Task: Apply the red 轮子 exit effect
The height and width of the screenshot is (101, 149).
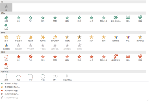Action: pos(91,58)
